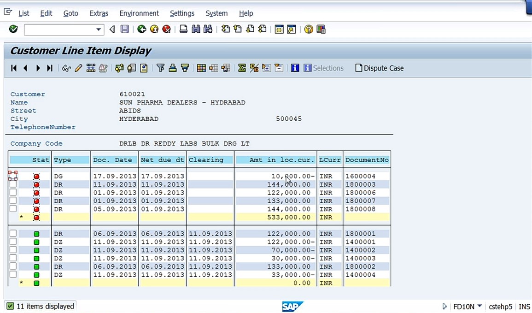Click the Doc. Date column header

pos(115,160)
